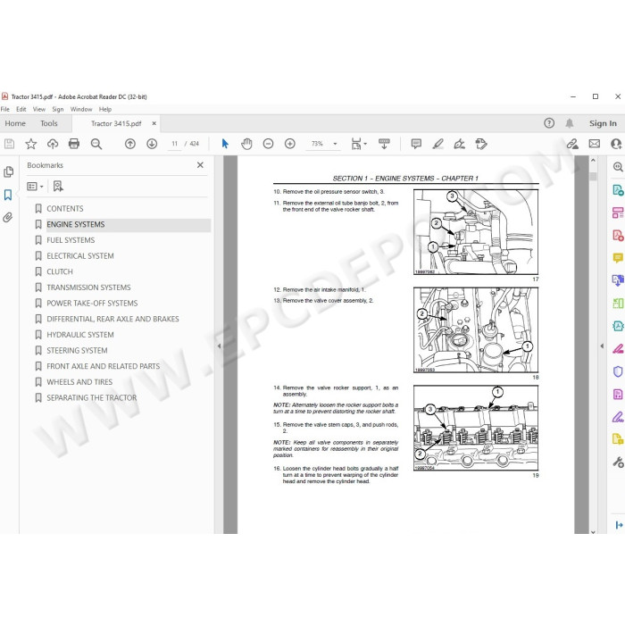This screenshot has width=625, height=625.
Task: Click the vertical scrollbar thumb
Action: point(593,177)
